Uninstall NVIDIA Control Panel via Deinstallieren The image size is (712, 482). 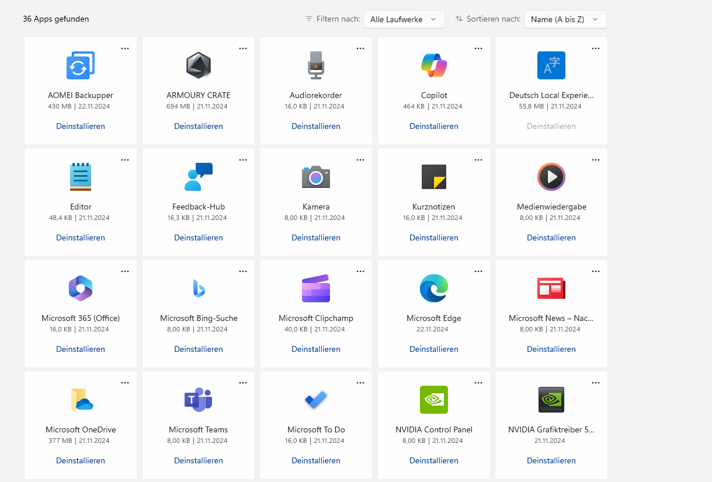[434, 460]
